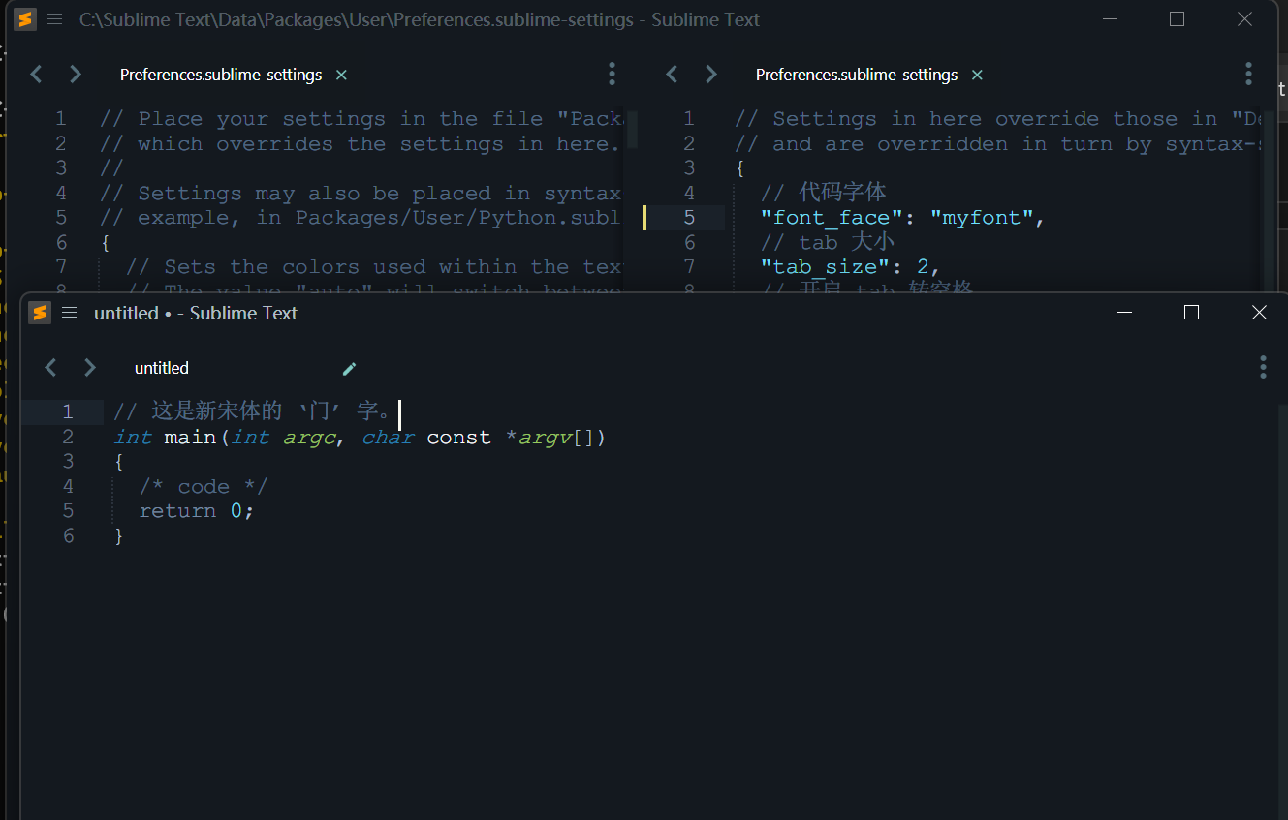Click the left pane's next tab arrow
This screenshot has height=820, width=1288.
75,74
